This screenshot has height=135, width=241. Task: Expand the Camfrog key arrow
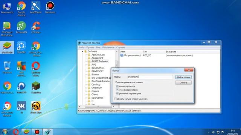point(86,84)
